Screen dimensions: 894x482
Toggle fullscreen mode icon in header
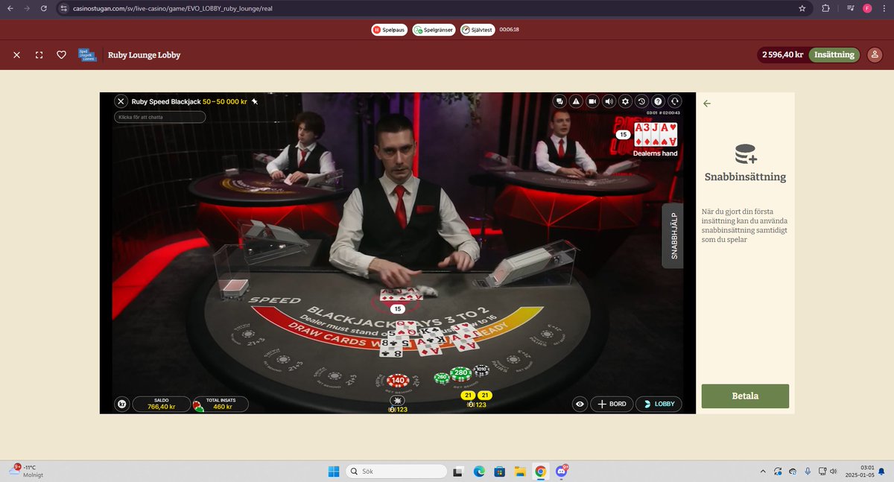click(39, 55)
